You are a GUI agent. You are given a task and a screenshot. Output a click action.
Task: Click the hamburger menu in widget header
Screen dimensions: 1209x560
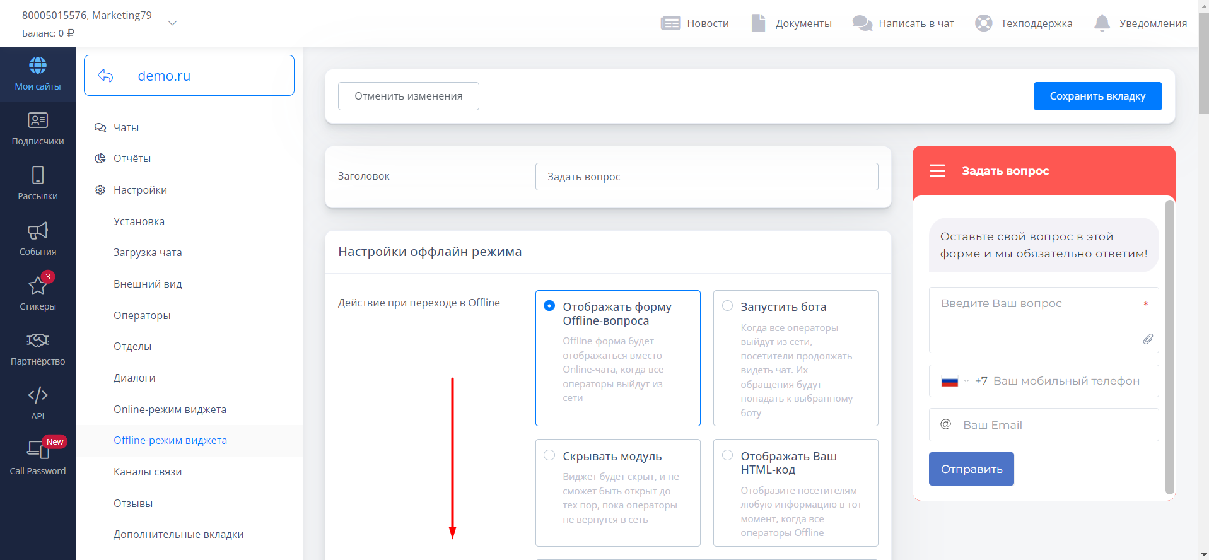937,171
